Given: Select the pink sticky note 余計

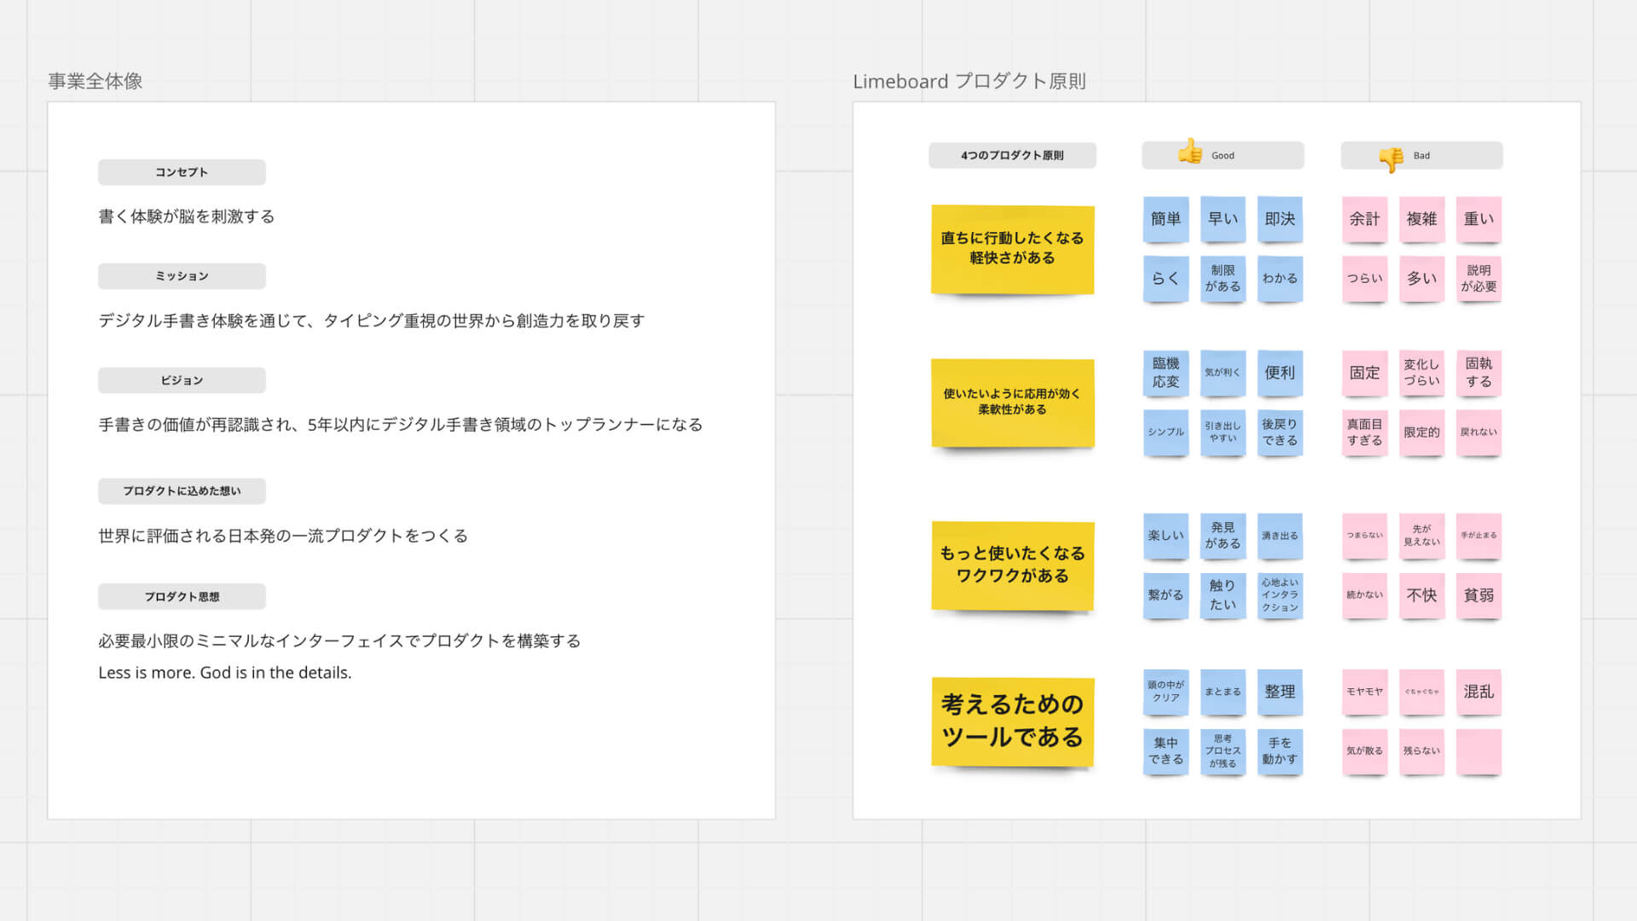Looking at the screenshot, I should 1365,219.
